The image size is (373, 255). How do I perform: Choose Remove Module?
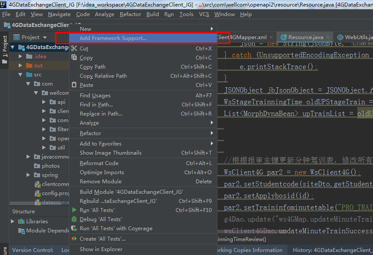[x=143, y=182]
